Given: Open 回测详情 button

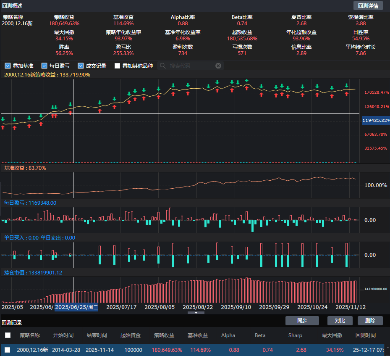Looking at the screenshot, I should click(368, 6).
